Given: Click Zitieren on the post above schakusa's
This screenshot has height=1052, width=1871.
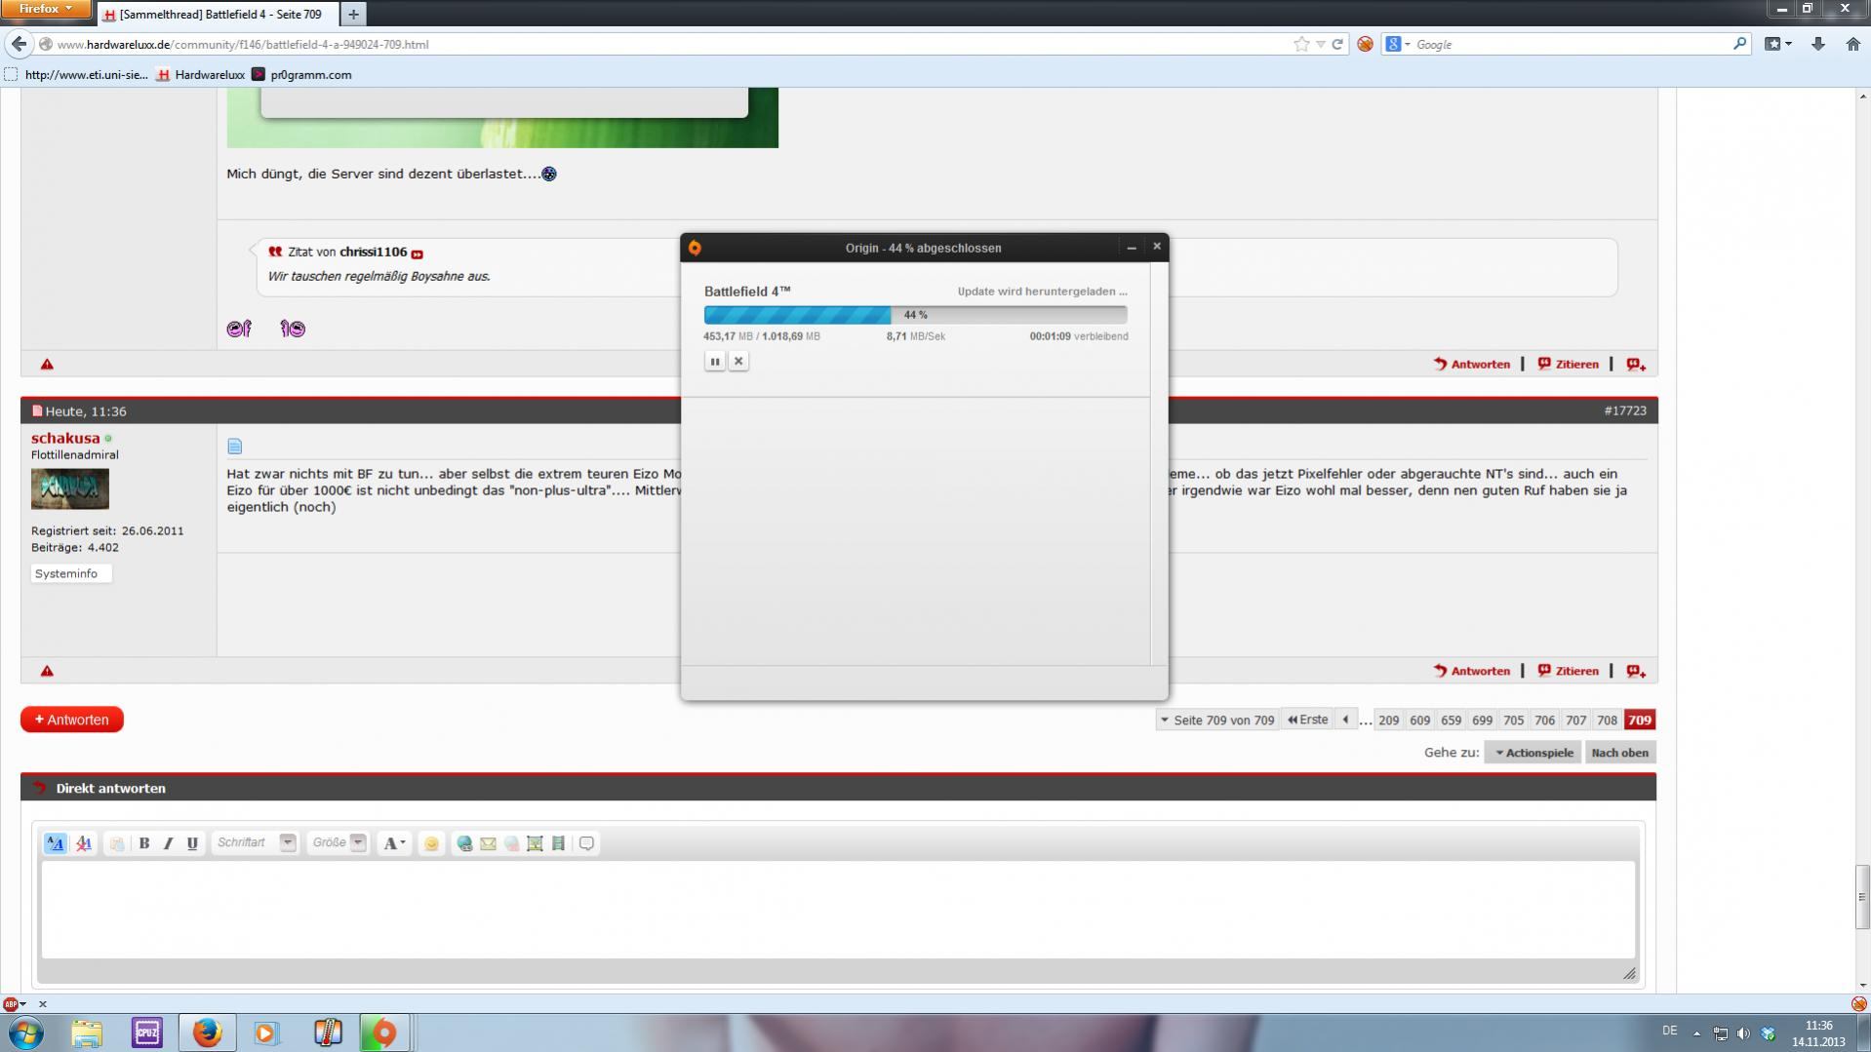Looking at the screenshot, I should [1569, 365].
